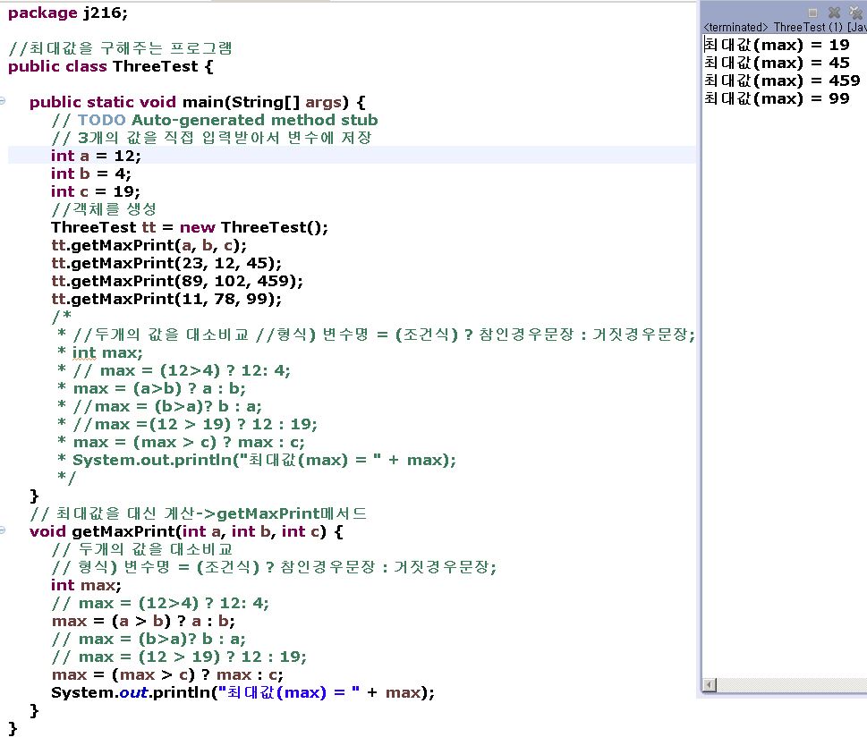Viewport: 867px width, 746px height.
Task: Click console output line ending in 459
Action: [782, 81]
